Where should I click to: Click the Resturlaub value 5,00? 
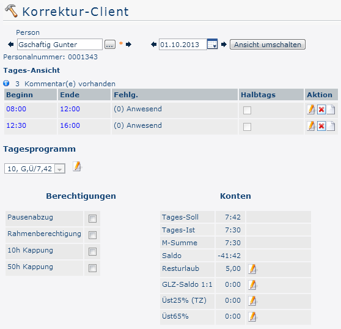coord(233,268)
